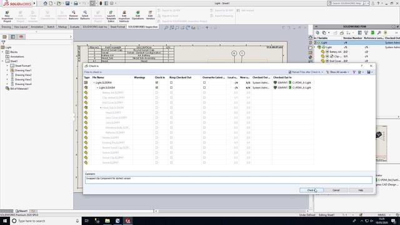Viewport: 400px width, 225px height.
Task: Click Rebuild traffic light icon
Action: point(101,3)
